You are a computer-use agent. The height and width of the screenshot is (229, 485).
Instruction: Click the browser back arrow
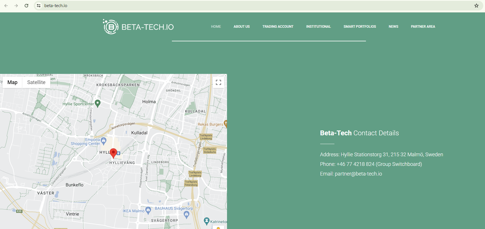click(x=6, y=6)
